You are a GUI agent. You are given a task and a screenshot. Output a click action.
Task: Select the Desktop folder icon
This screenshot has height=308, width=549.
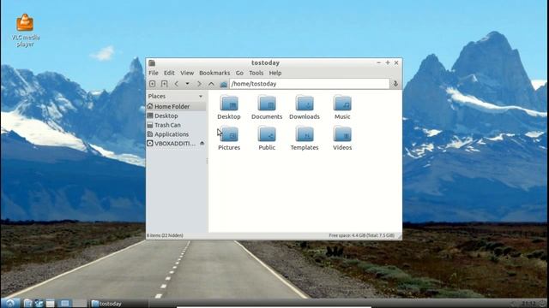(x=229, y=108)
